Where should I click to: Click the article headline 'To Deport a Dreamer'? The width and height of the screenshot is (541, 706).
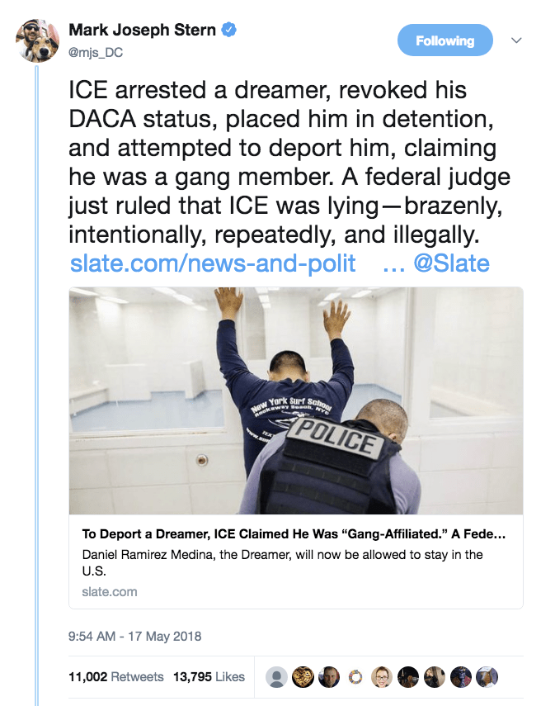tap(294, 533)
